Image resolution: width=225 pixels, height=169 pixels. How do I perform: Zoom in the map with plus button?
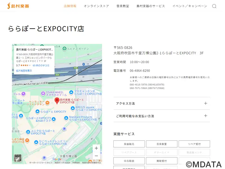[96, 148]
